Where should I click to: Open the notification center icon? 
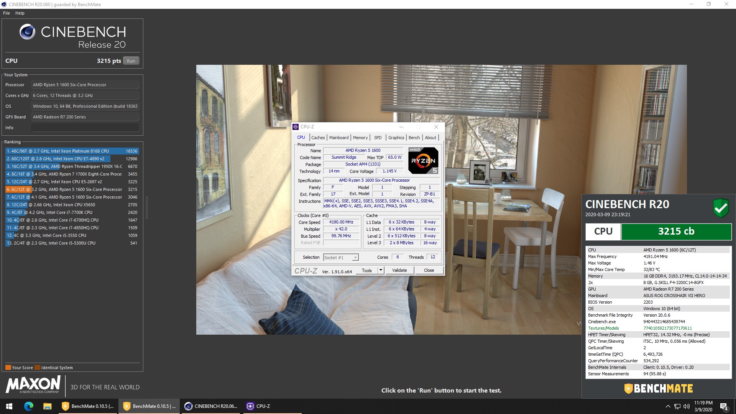(x=724, y=406)
